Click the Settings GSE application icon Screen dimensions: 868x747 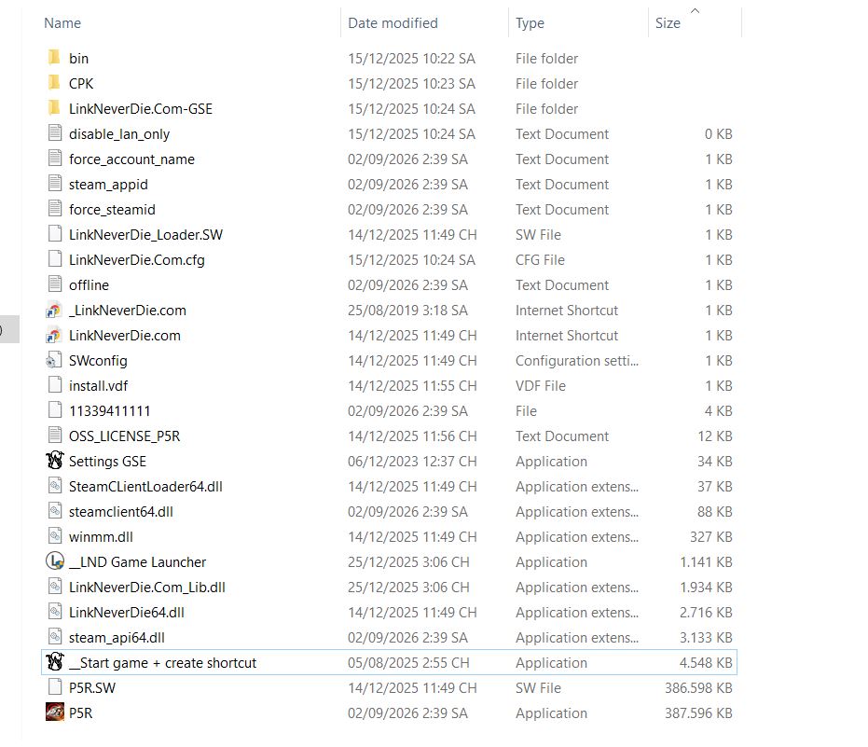[54, 461]
